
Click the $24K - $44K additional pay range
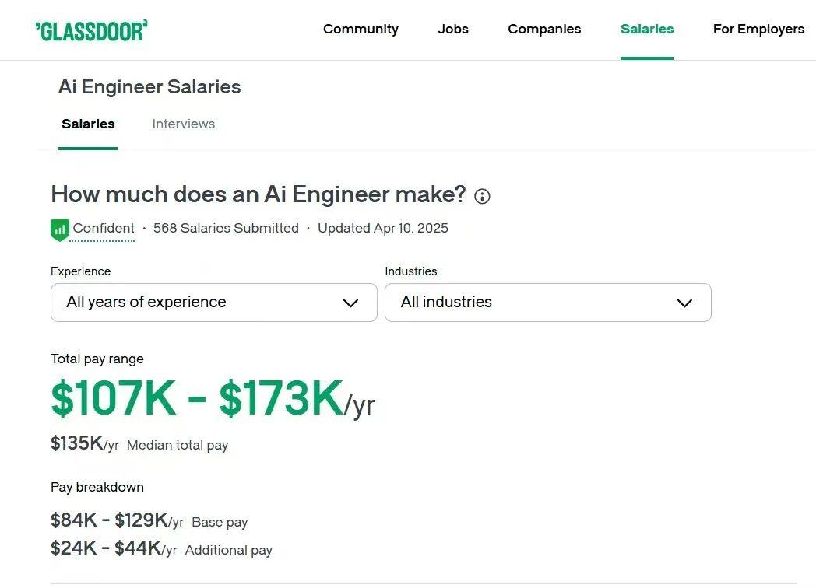[106, 548]
